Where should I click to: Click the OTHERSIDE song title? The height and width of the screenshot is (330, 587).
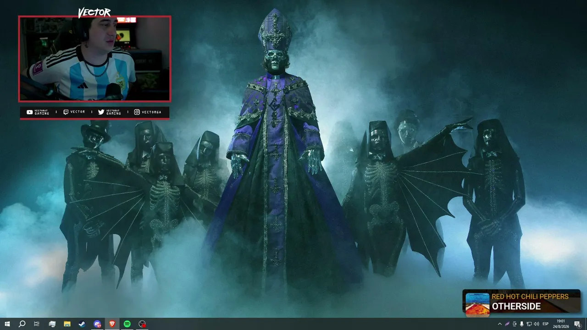[x=516, y=306]
